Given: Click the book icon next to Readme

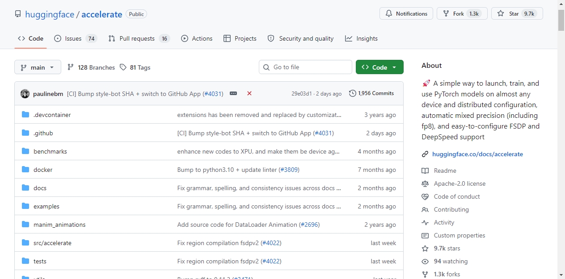Looking at the screenshot, I should pos(425,171).
